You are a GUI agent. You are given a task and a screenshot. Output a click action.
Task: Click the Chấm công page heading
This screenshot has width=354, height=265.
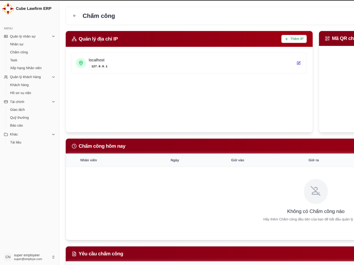tap(99, 16)
